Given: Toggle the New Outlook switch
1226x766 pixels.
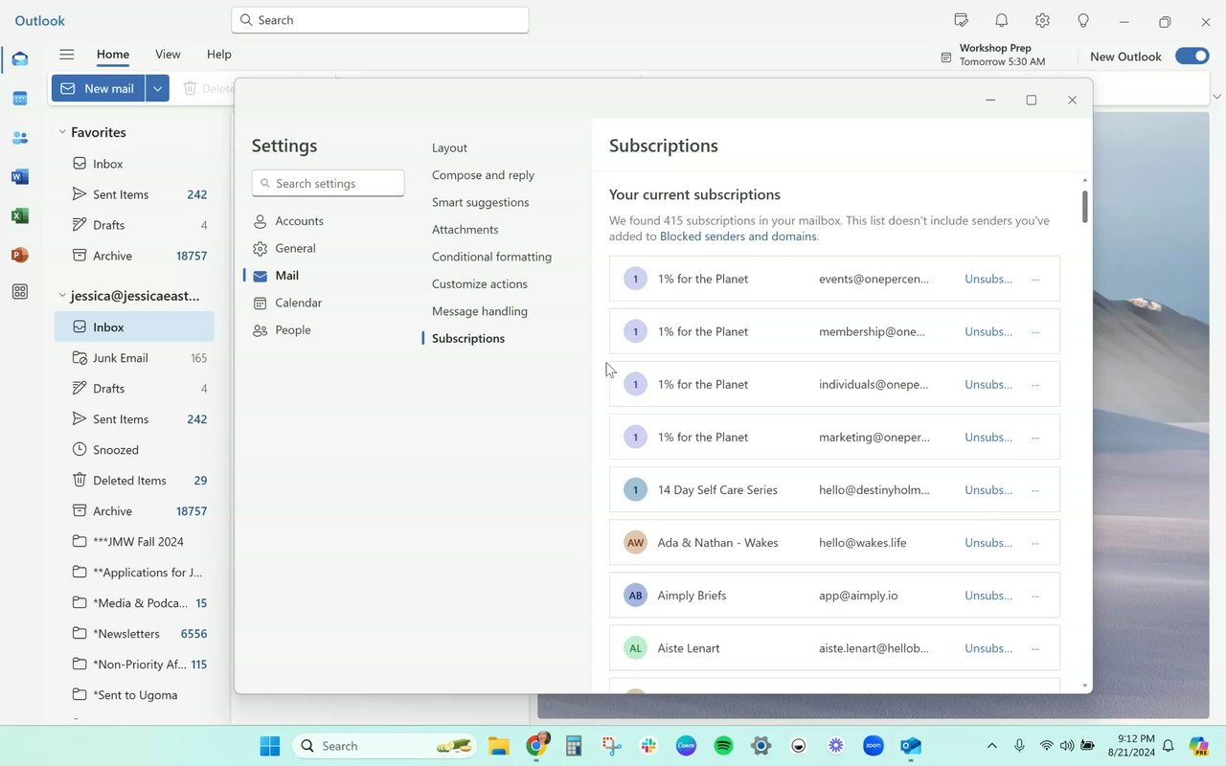Looking at the screenshot, I should pyautogui.click(x=1192, y=56).
